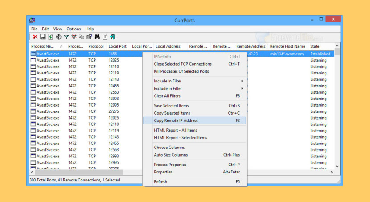Open Process Properties from context menu
The image size is (370, 202).
pos(195,165)
